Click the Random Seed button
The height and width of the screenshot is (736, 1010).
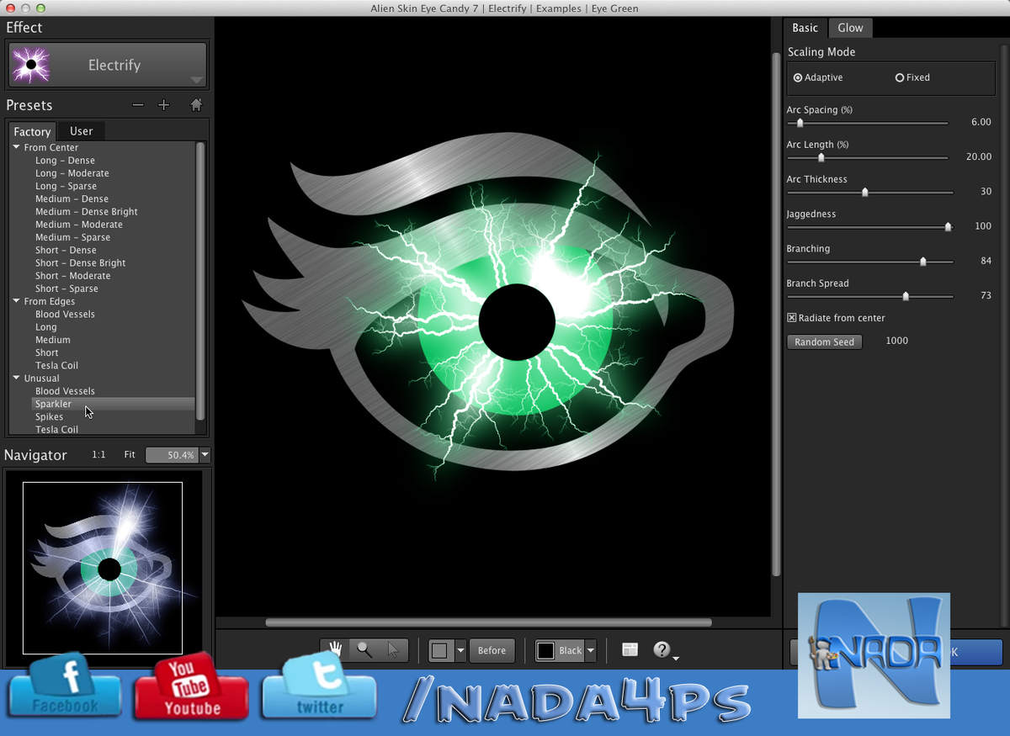(x=824, y=342)
